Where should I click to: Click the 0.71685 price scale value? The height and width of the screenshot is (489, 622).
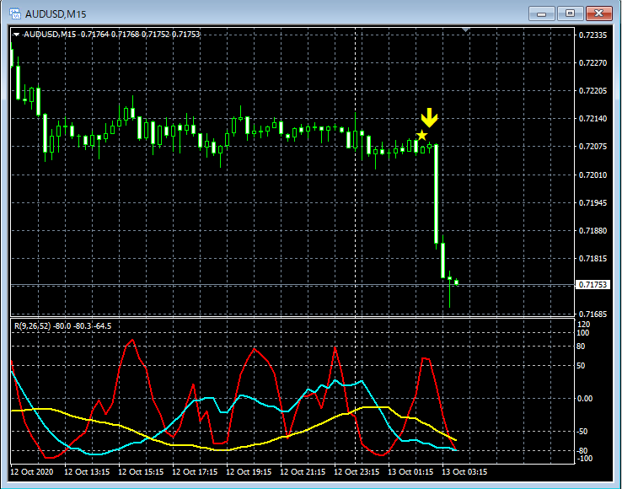(593, 314)
